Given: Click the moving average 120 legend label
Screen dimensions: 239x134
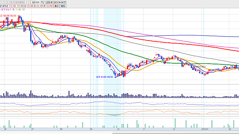Looking at the screenshot, I should (x=23, y=10).
